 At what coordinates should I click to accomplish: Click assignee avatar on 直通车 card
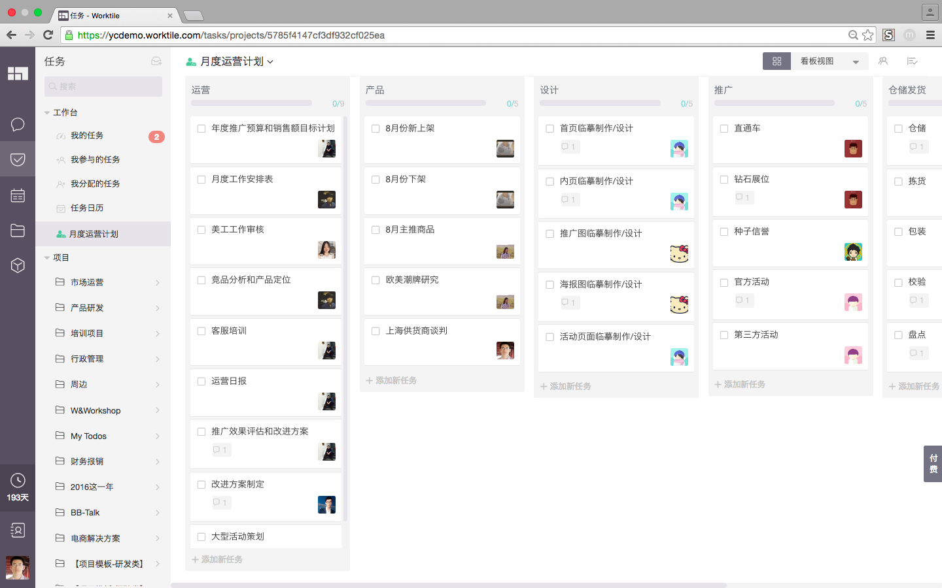coord(853,148)
